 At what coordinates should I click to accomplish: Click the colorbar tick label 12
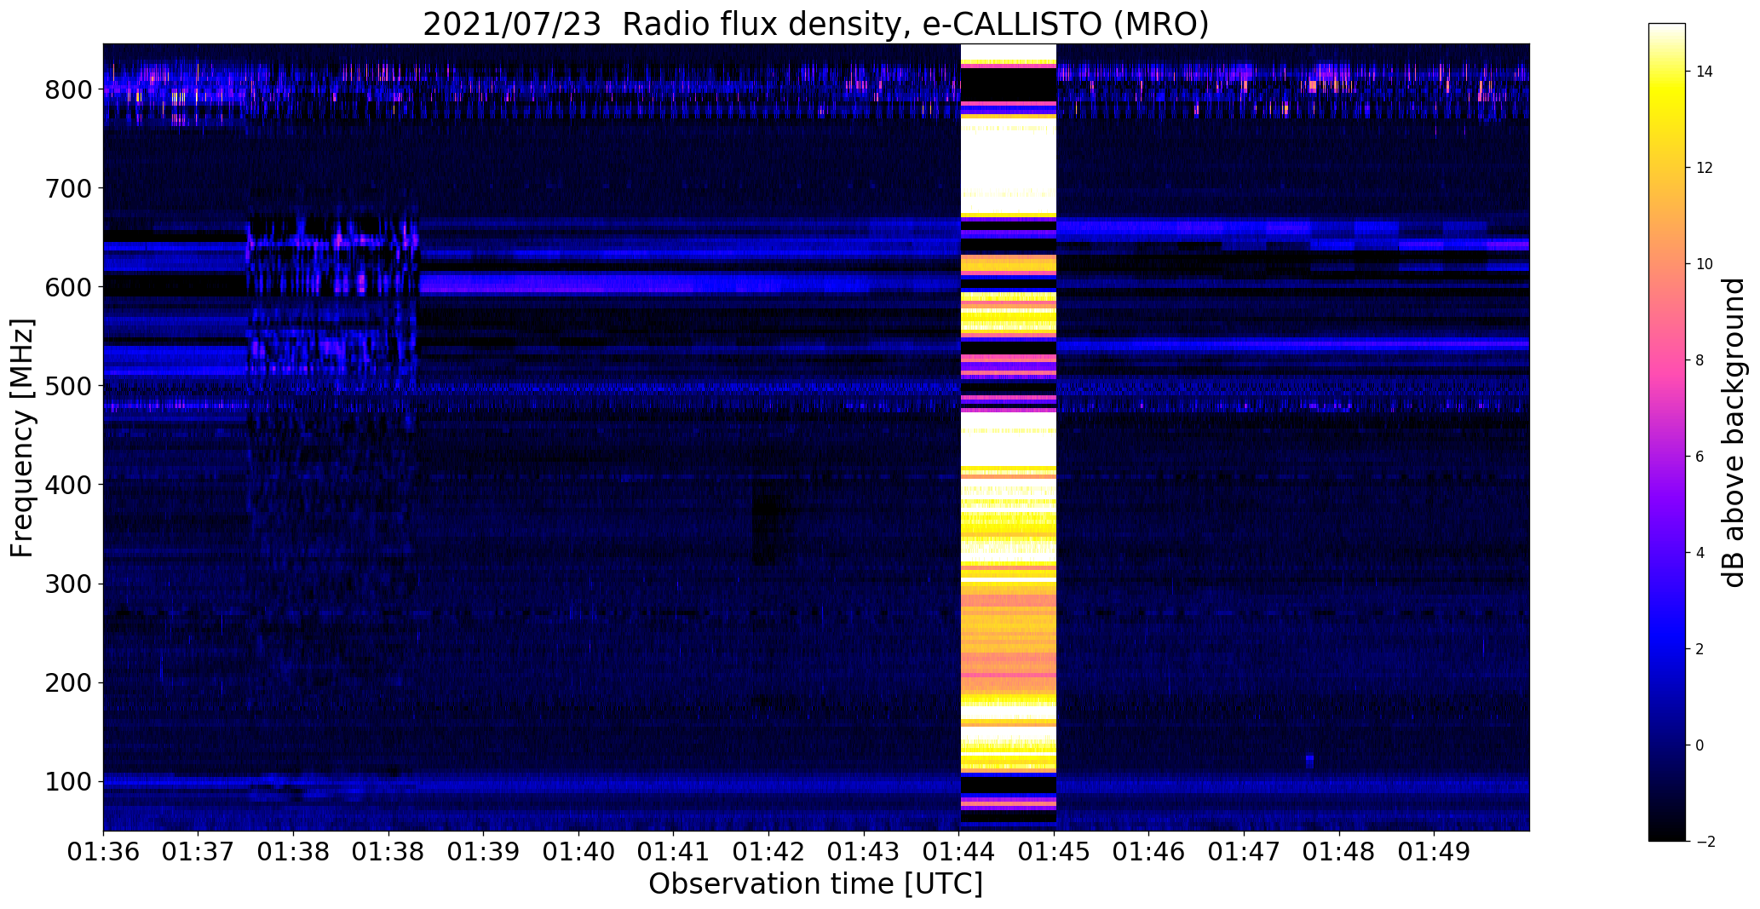pyautogui.click(x=1704, y=168)
